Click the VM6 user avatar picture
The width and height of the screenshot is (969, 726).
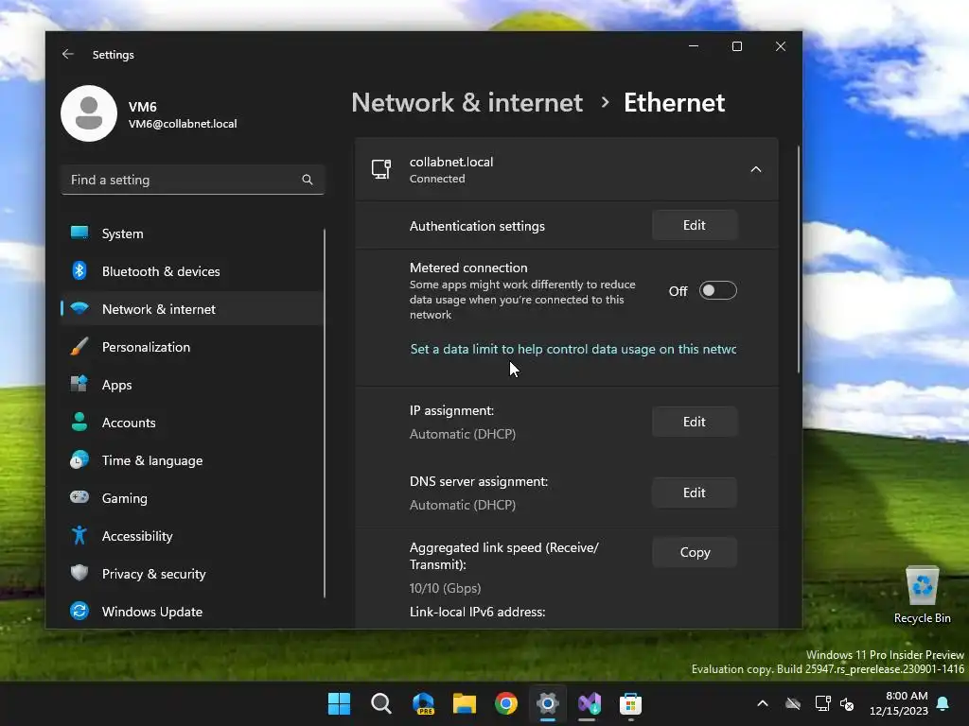89,113
